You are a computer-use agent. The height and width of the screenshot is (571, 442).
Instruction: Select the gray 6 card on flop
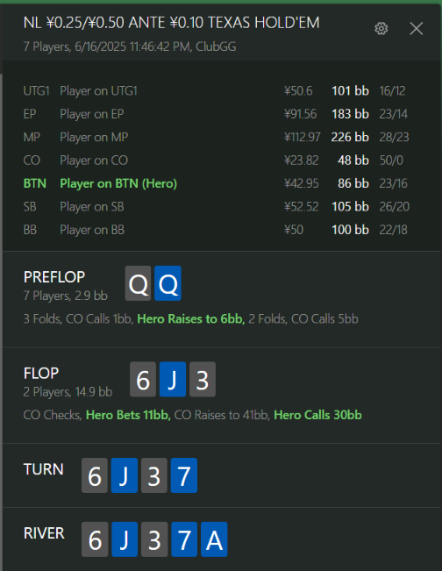[x=143, y=379]
